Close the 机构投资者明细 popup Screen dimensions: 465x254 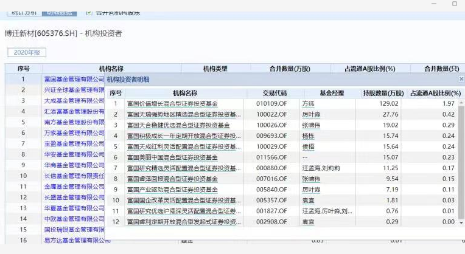(461, 79)
